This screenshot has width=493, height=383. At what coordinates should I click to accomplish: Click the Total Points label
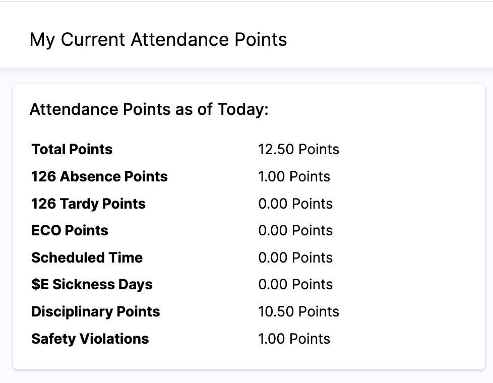[72, 149]
